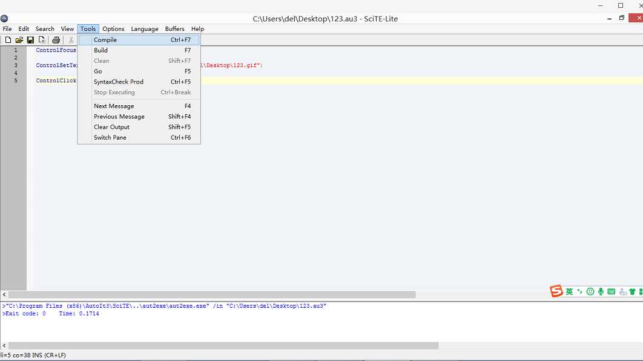Select Switch Pane menu entry
Screen dimensions: 643x361
click(139, 138)
